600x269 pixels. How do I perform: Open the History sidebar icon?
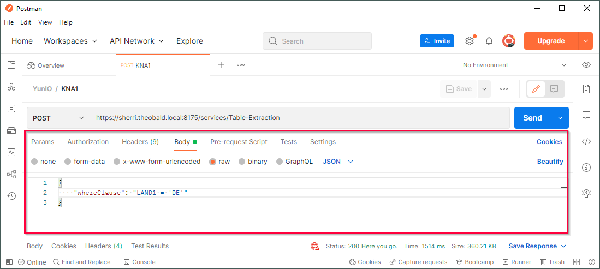click(x=11, y=196)
